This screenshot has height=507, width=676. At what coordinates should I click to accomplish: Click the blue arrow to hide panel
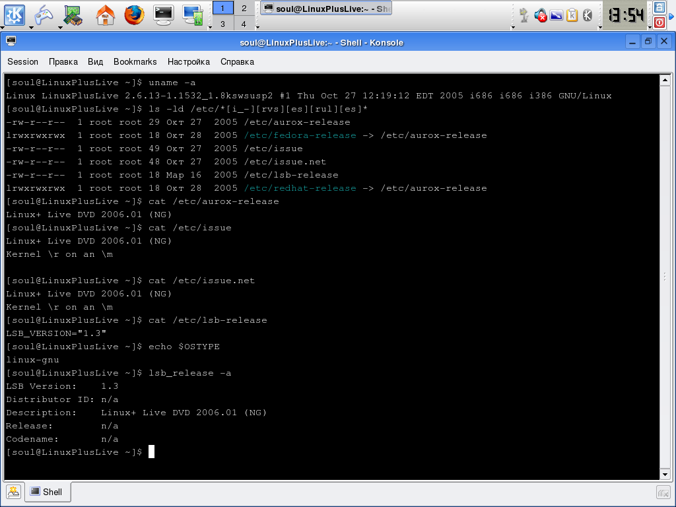(x=671, y=16)
